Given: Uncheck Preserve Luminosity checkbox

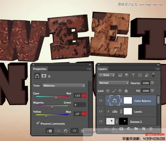Looking at the screenshot, I should pos(38,123).
